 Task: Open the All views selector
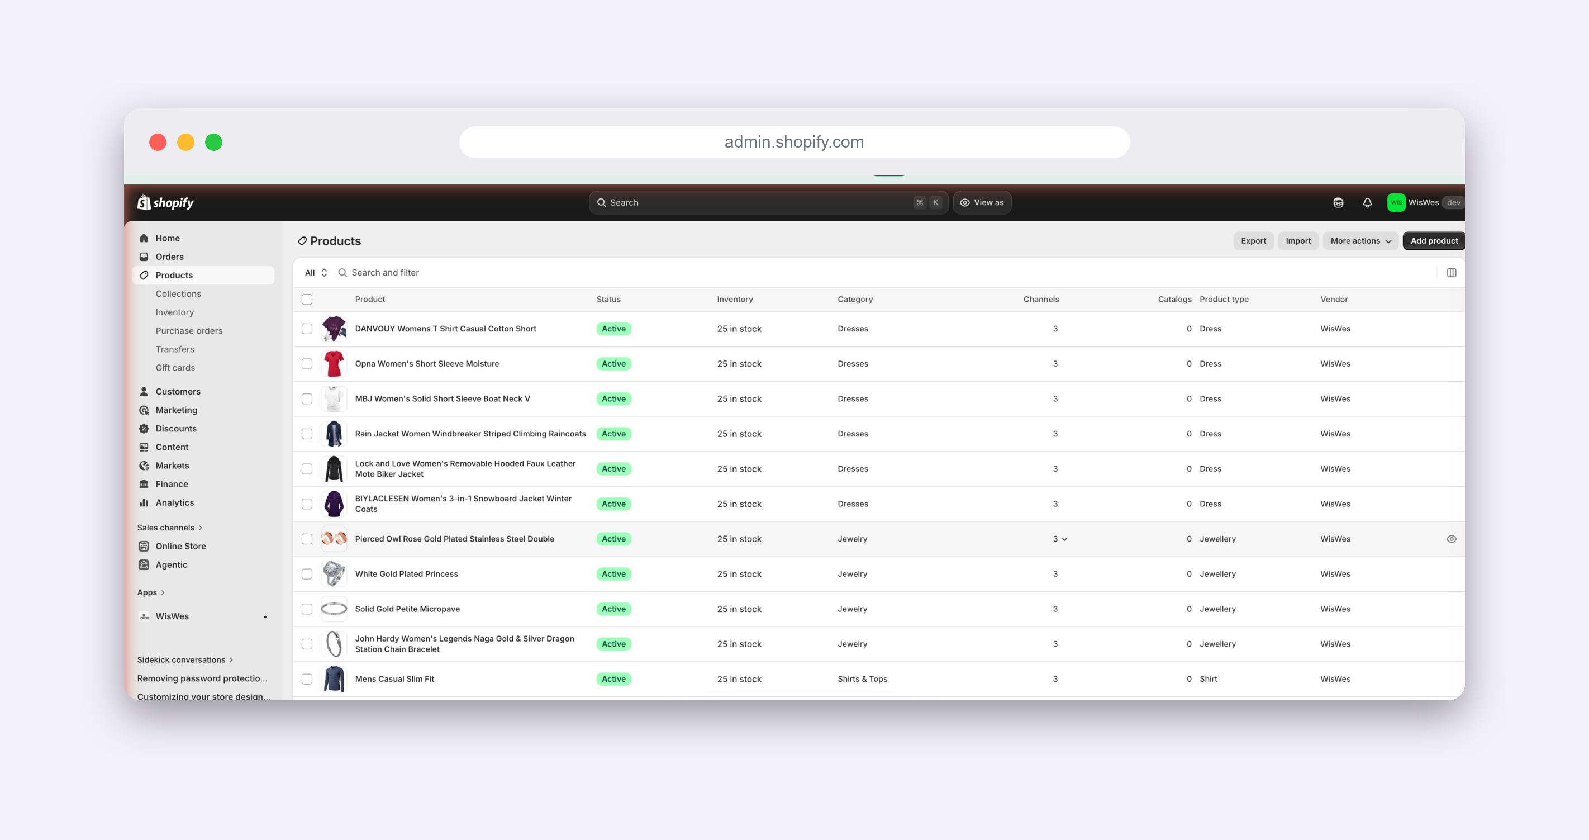316,273
